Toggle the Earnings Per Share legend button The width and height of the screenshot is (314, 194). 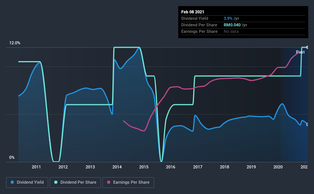point(129,183)
